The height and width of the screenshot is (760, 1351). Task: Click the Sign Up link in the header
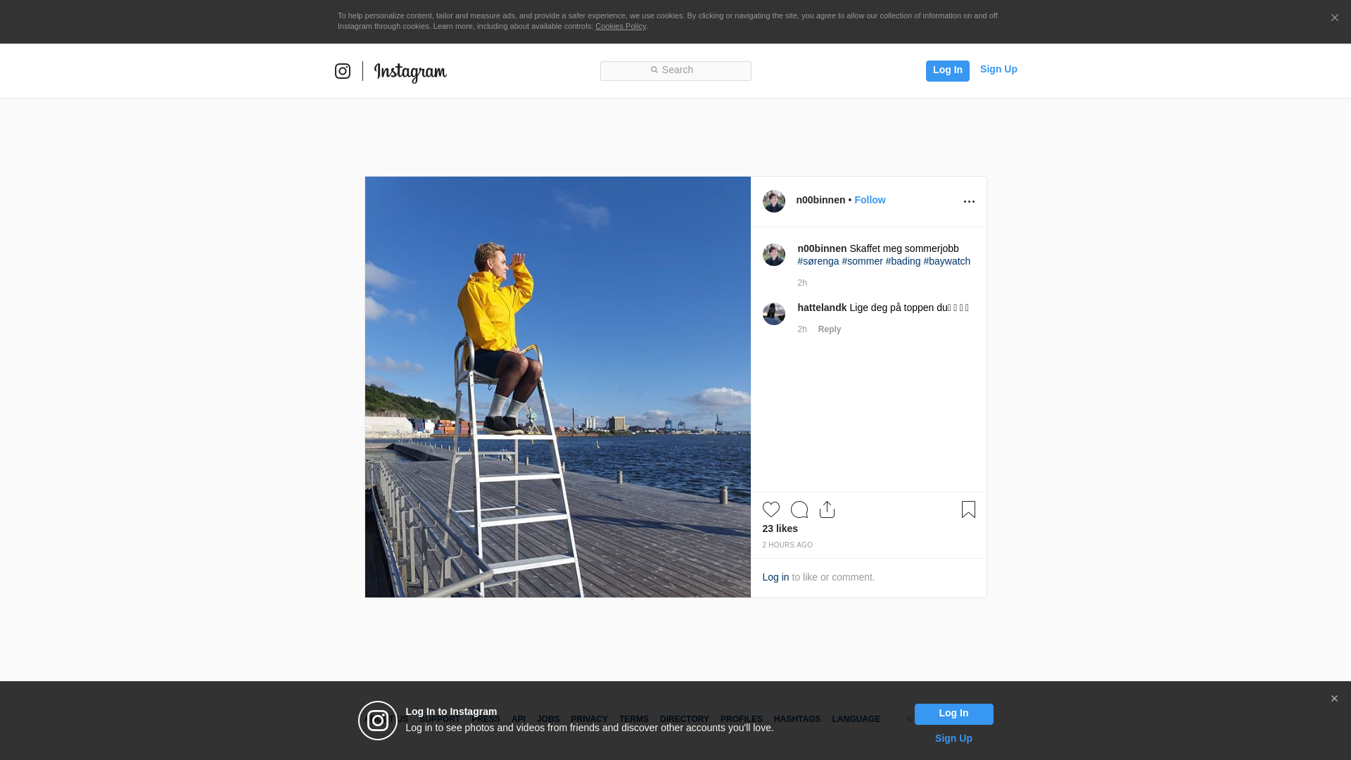998,69
